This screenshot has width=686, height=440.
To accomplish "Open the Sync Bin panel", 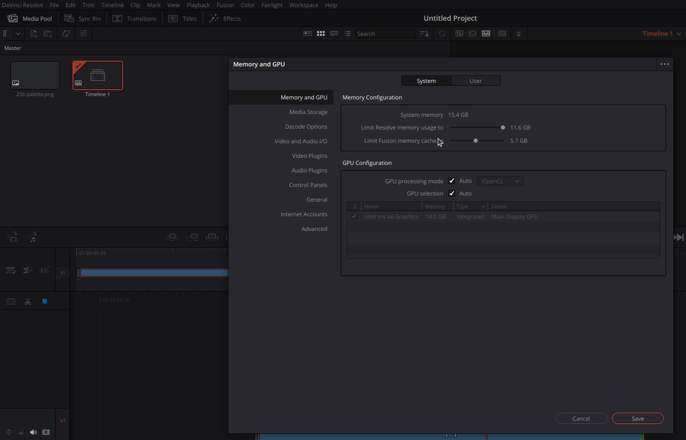I will 82,18.
